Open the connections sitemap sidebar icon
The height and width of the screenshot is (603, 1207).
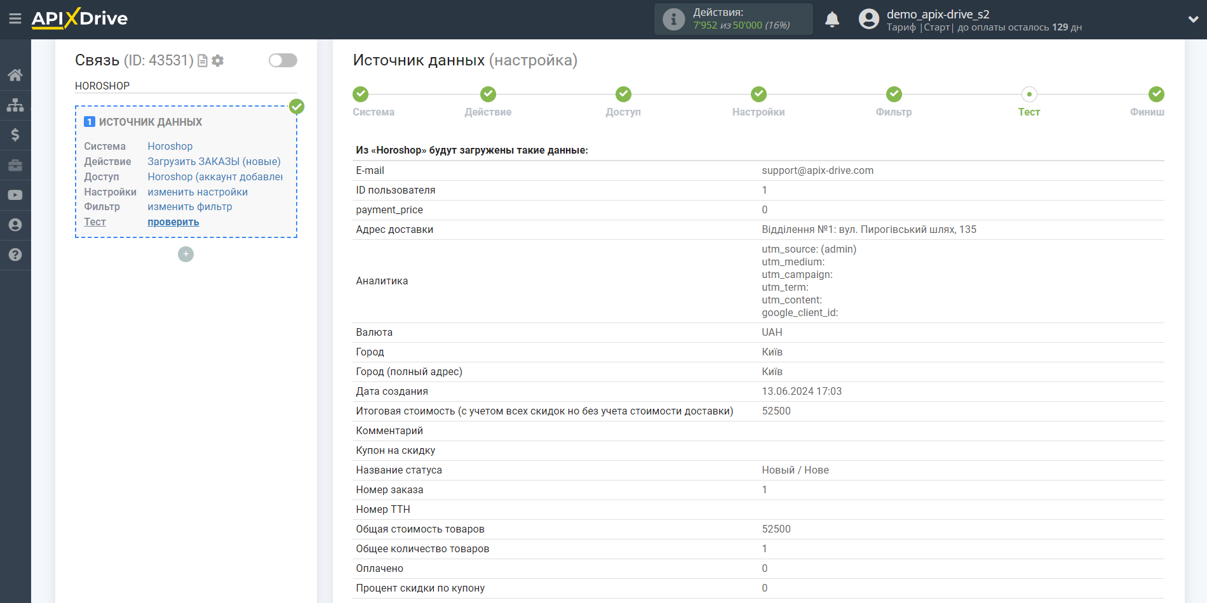[x=15, y=105]
